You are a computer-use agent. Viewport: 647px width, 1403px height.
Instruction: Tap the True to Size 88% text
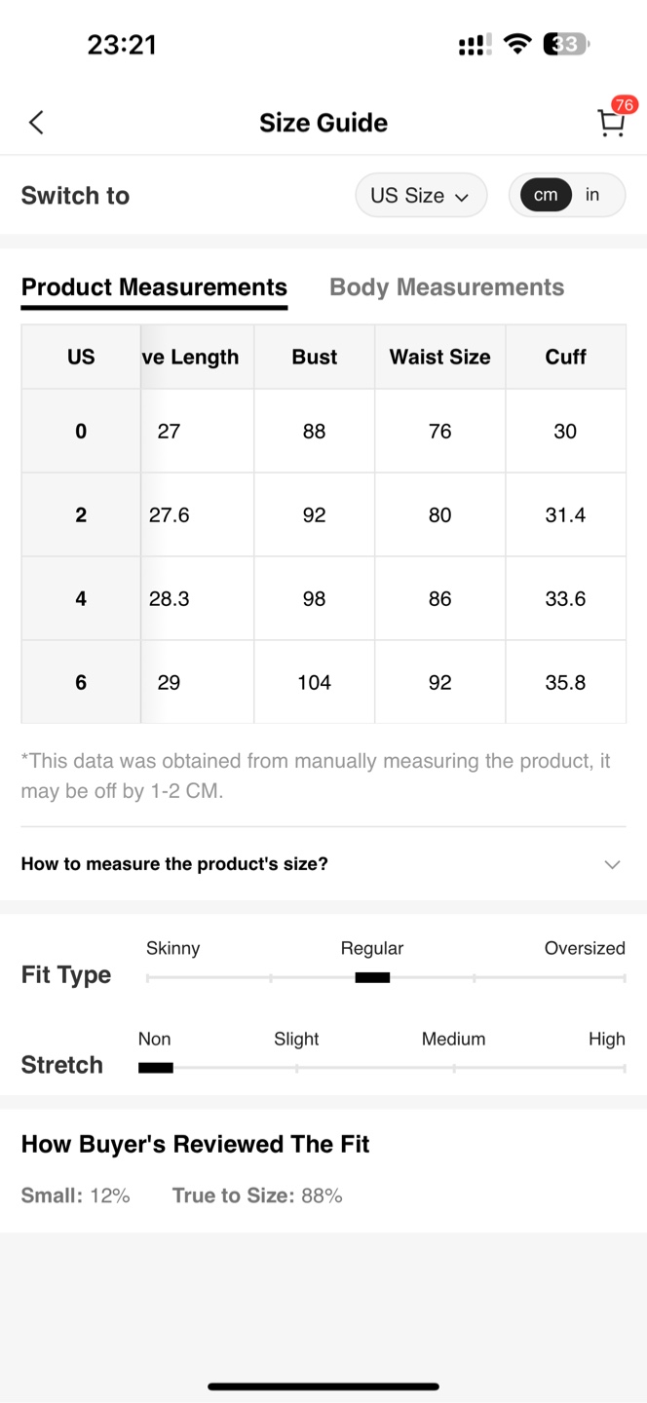point(257,1195)
